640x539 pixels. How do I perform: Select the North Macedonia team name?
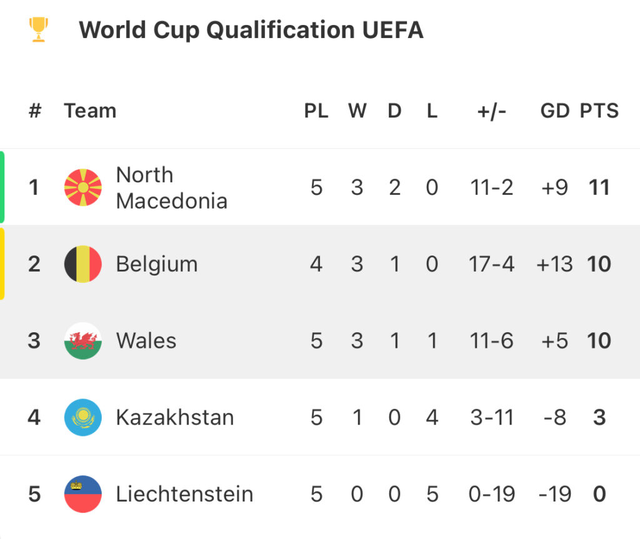(171, 187)
